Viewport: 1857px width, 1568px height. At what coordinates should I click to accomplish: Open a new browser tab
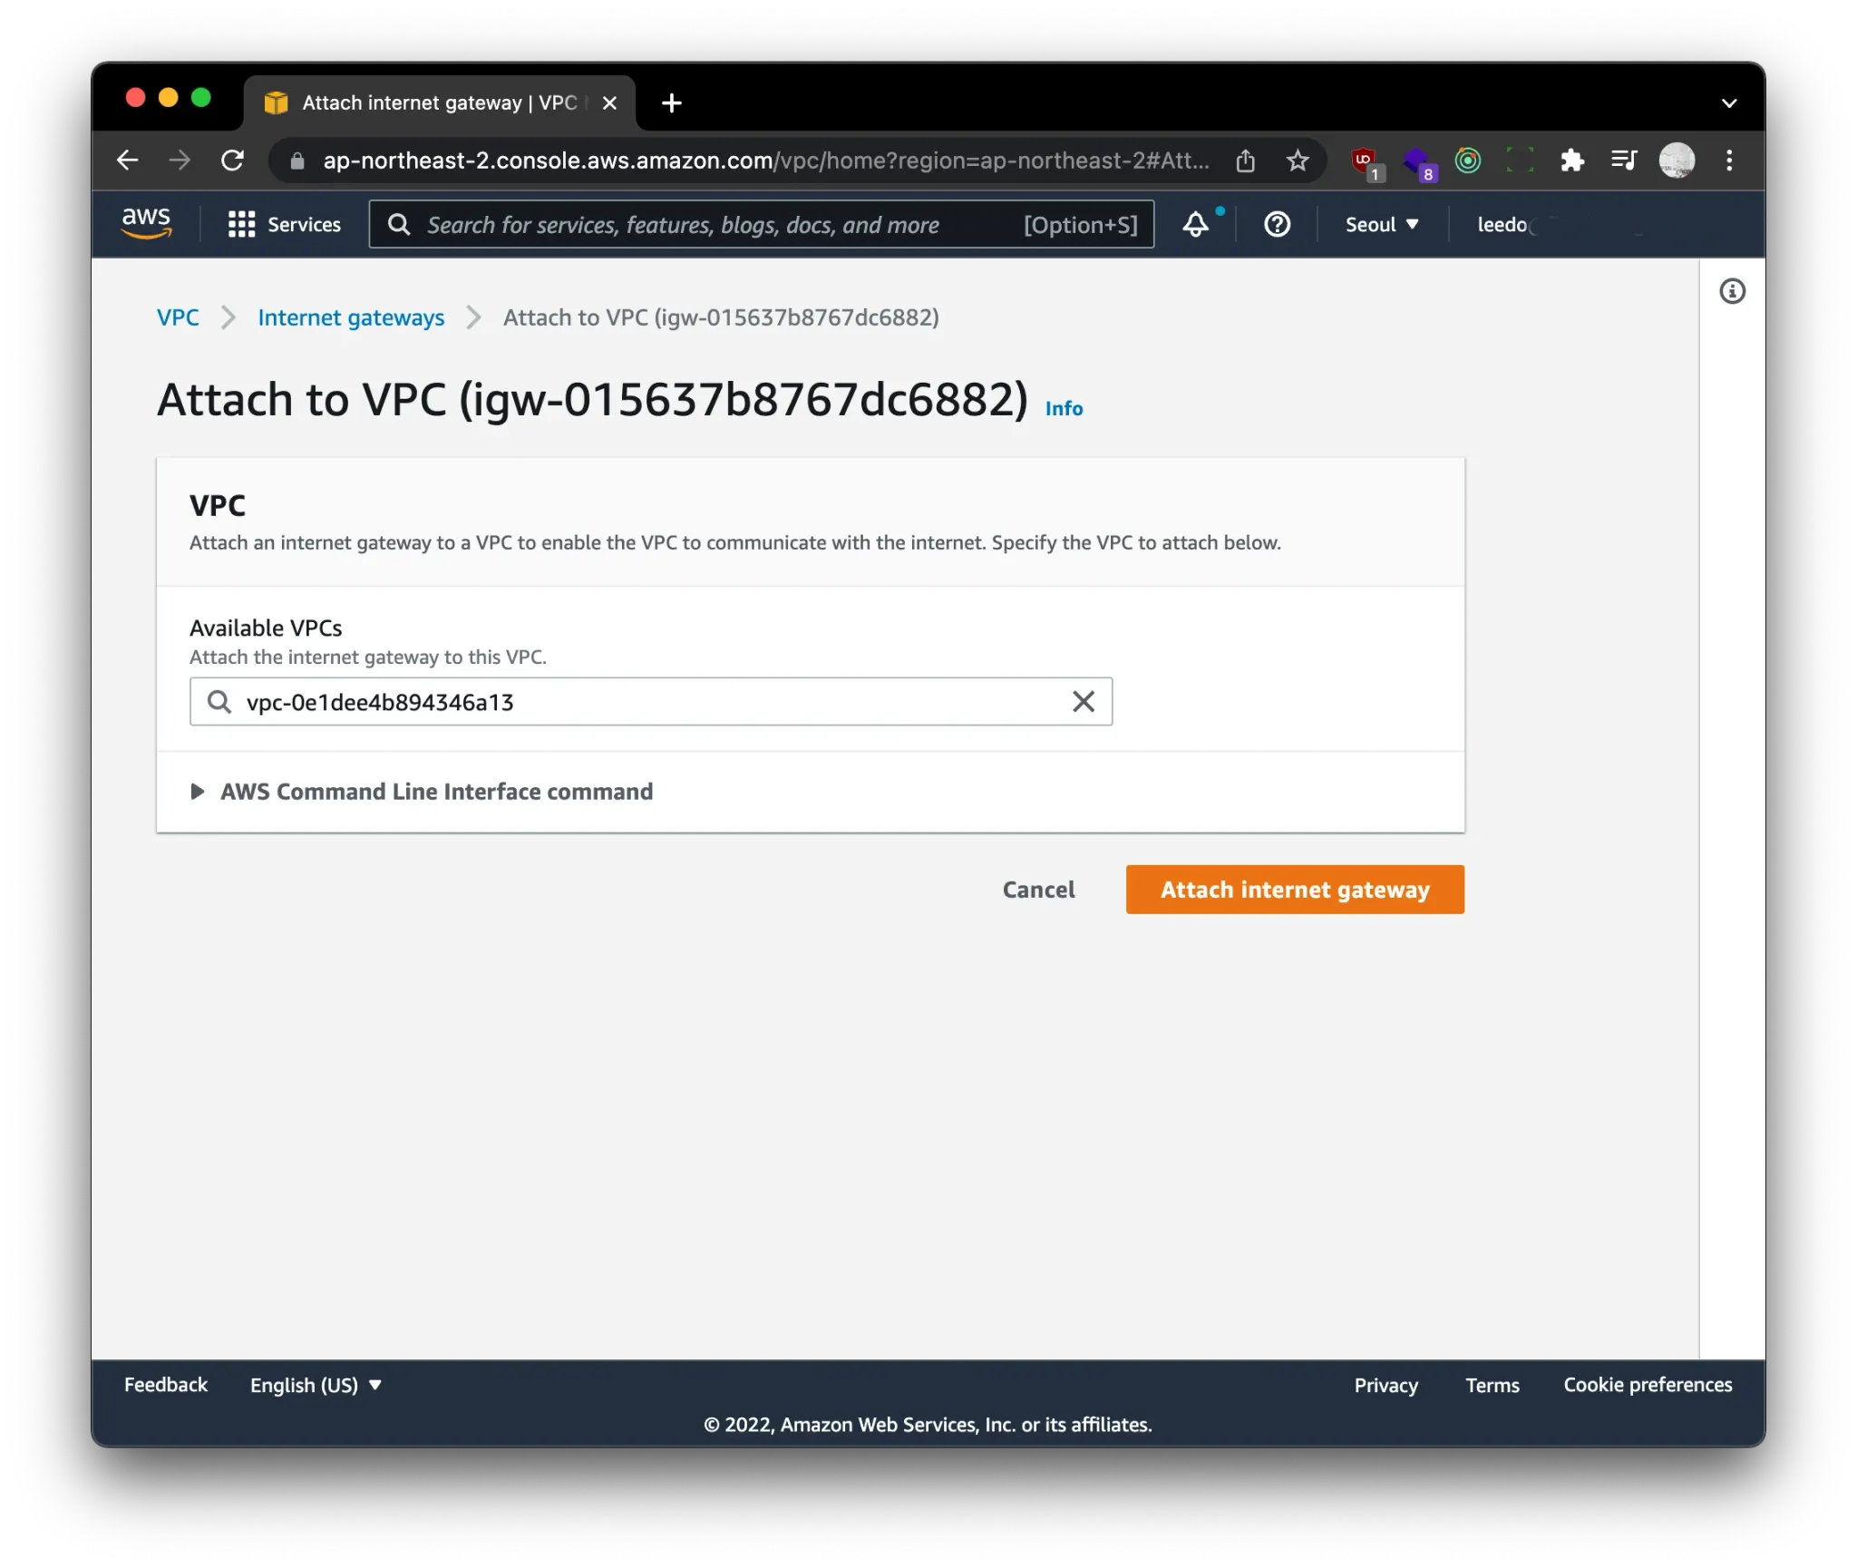click(672, 102)
